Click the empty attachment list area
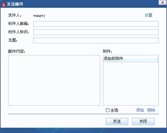The height and width of the screenshot is (133, 167). [x=131, y=84]
